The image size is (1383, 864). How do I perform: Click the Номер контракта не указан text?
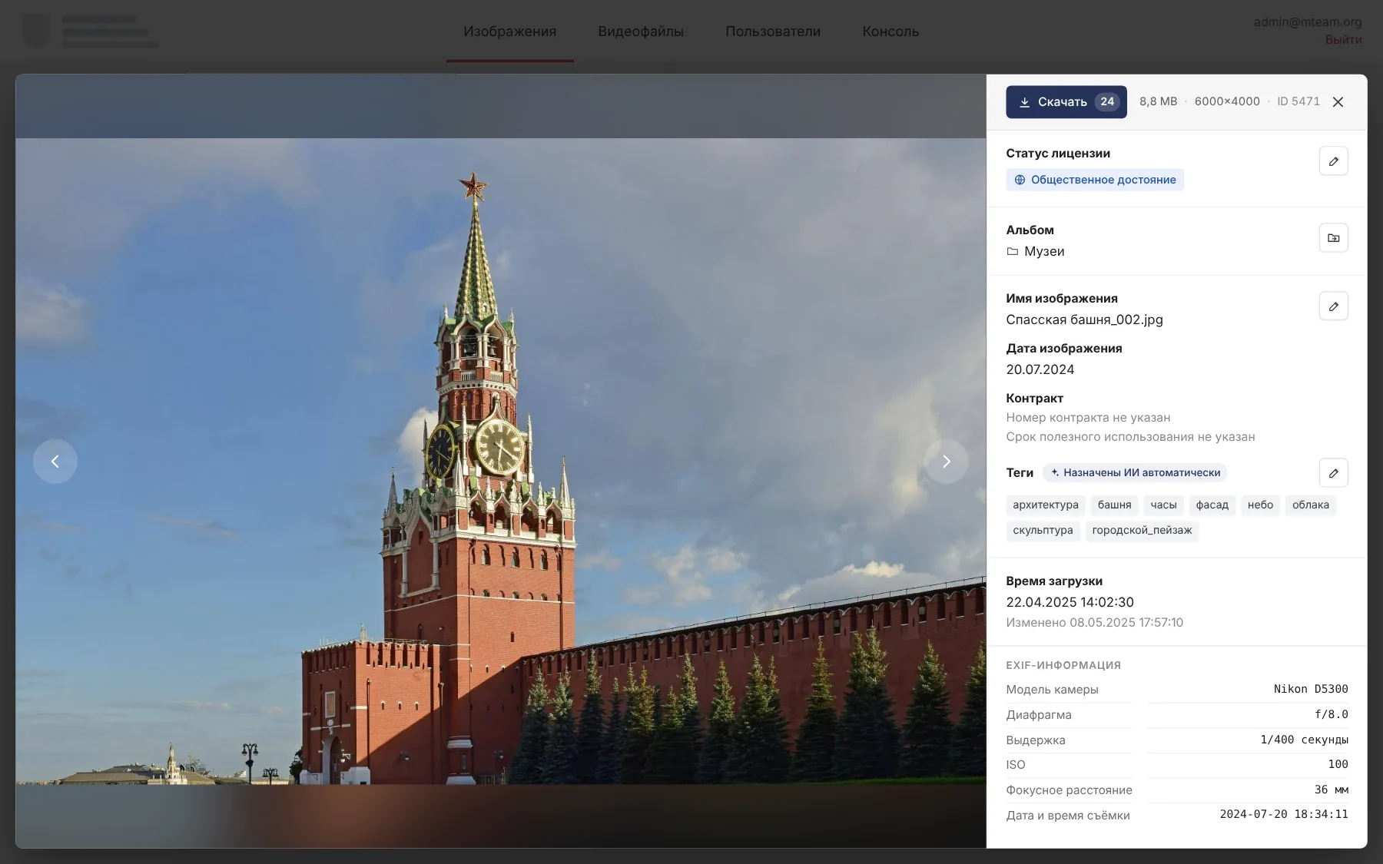coord(1088,418)
